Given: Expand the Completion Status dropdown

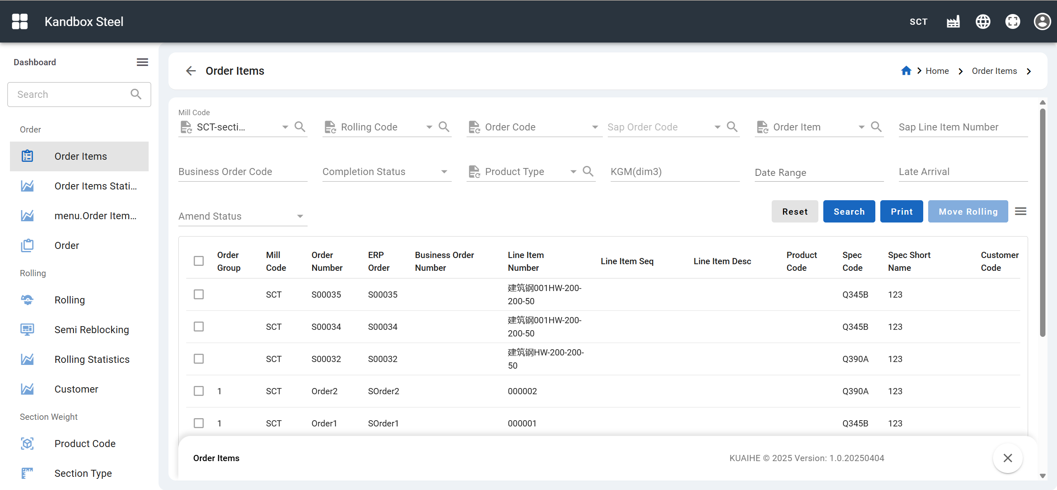Looking at the screenshot, I should point(444,172).
